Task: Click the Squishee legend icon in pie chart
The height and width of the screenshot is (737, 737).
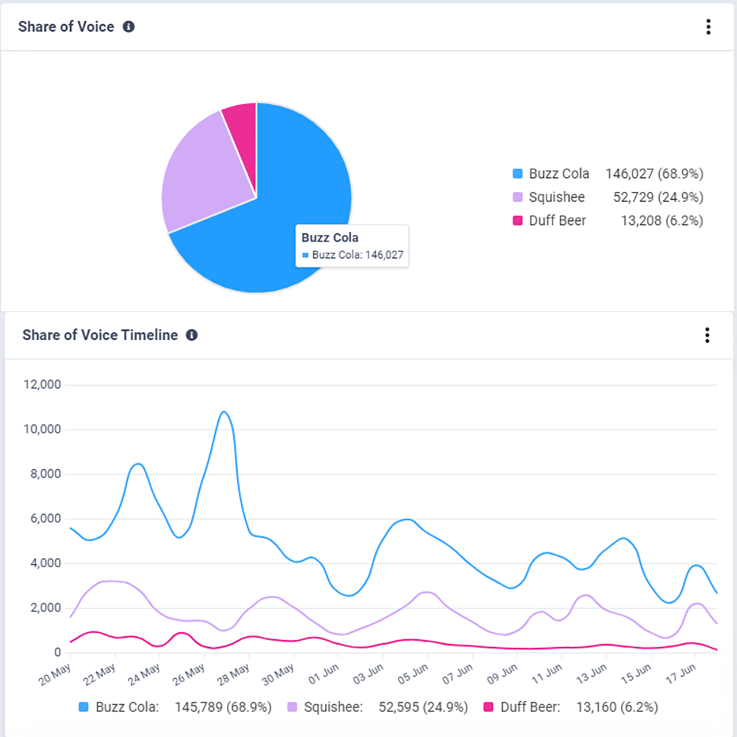Action: [x=516, y=197]
